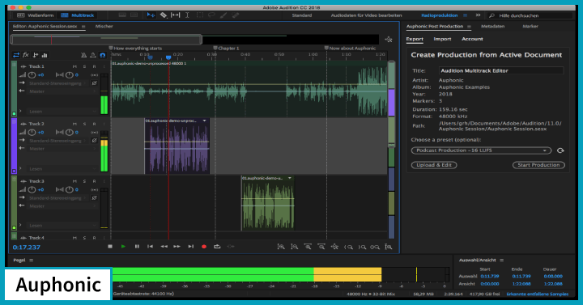Select the Move tool
This screenshot has width=583, height=305.
(151, 15)
